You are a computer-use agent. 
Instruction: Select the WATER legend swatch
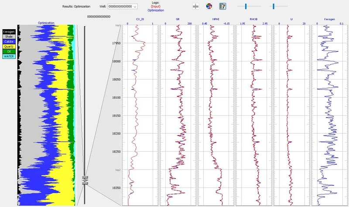tap(9, 57)
